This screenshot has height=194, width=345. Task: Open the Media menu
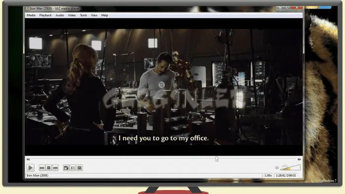31,15
